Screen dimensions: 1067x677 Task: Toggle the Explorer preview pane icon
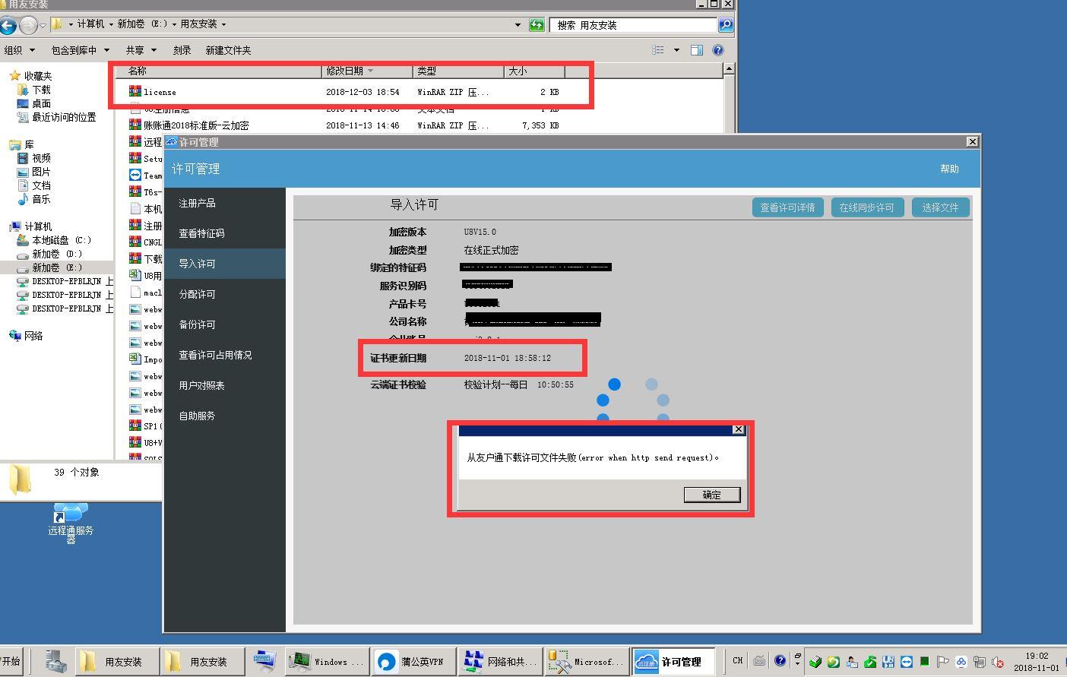coord(696,50)
